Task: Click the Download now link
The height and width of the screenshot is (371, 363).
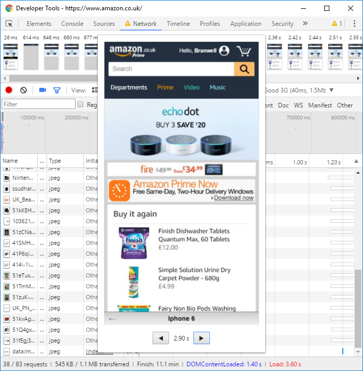Action: pyautogui.click(x=234, y=198)
